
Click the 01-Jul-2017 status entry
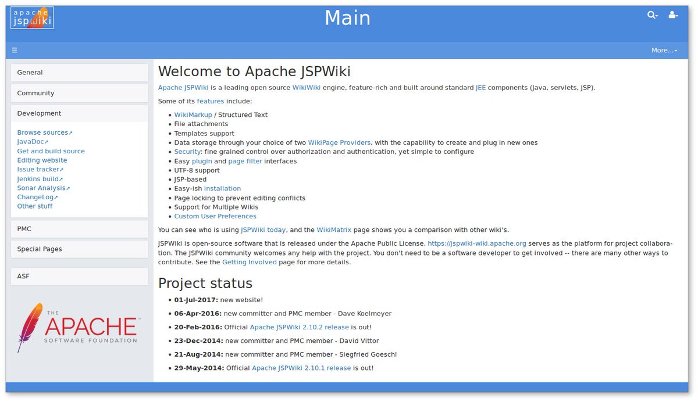(x=218, y=300)
